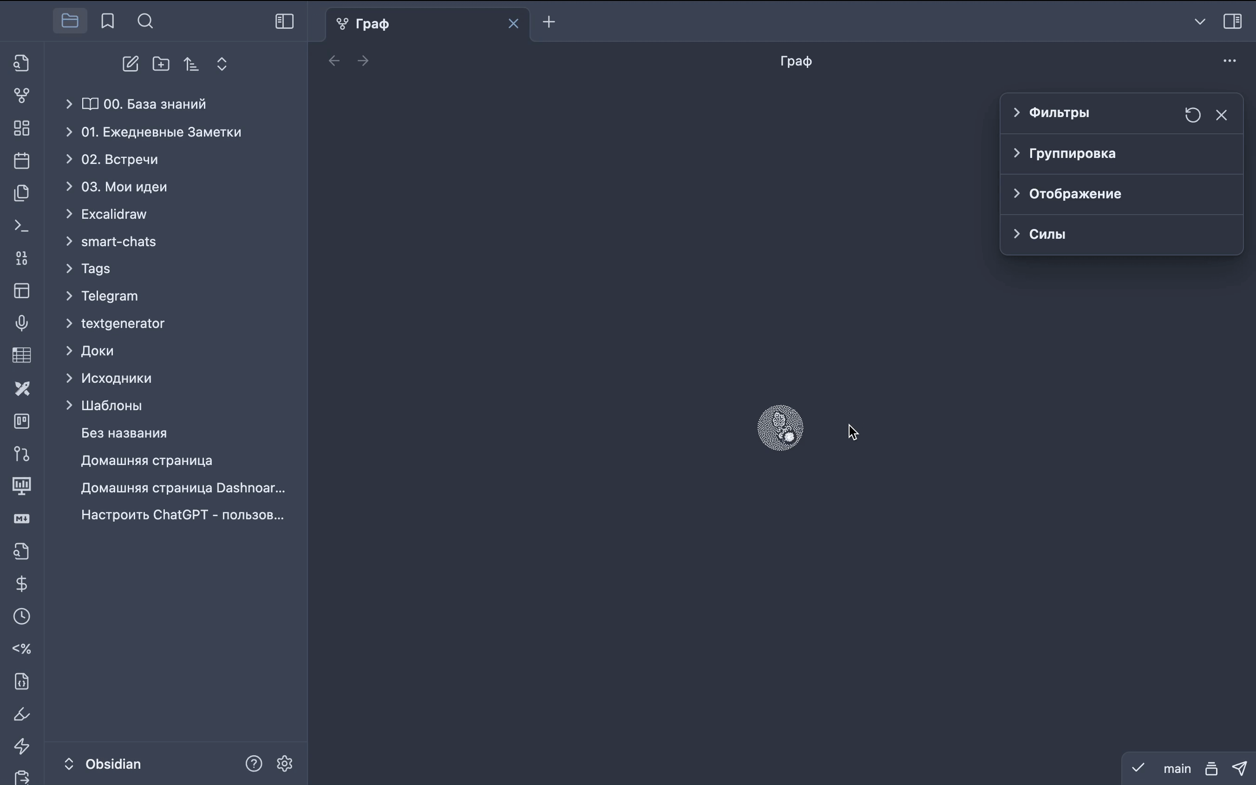Open bookmarks panel icon

pos(107,21)
